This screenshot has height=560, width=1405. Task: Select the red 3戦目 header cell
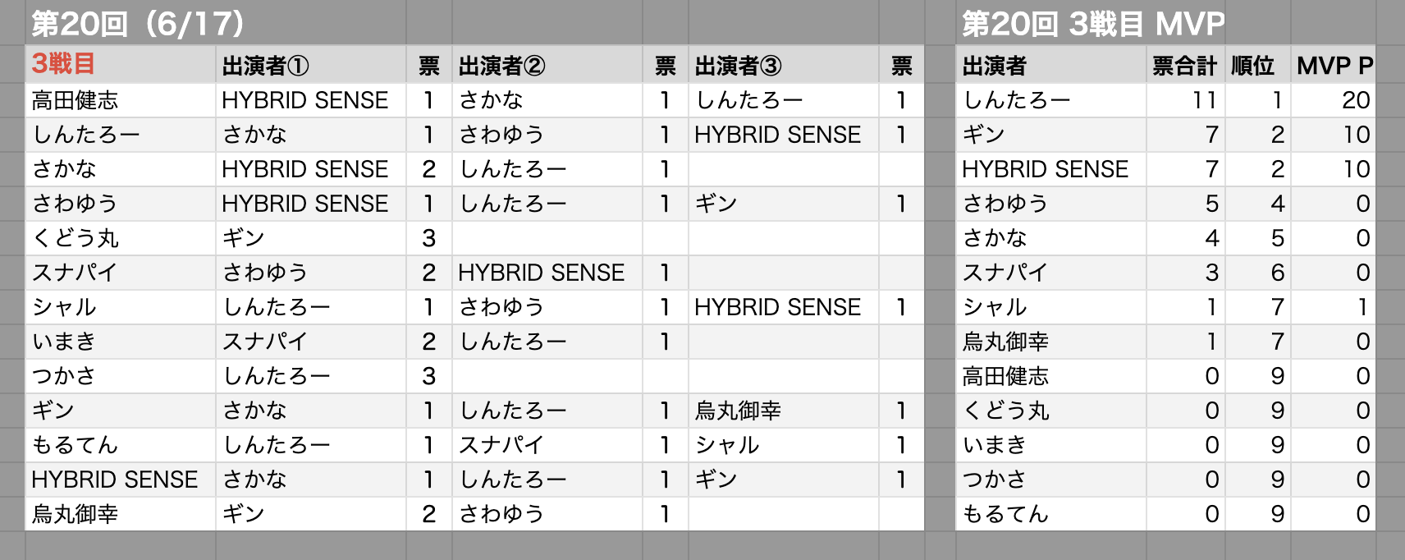pos(121,65)
